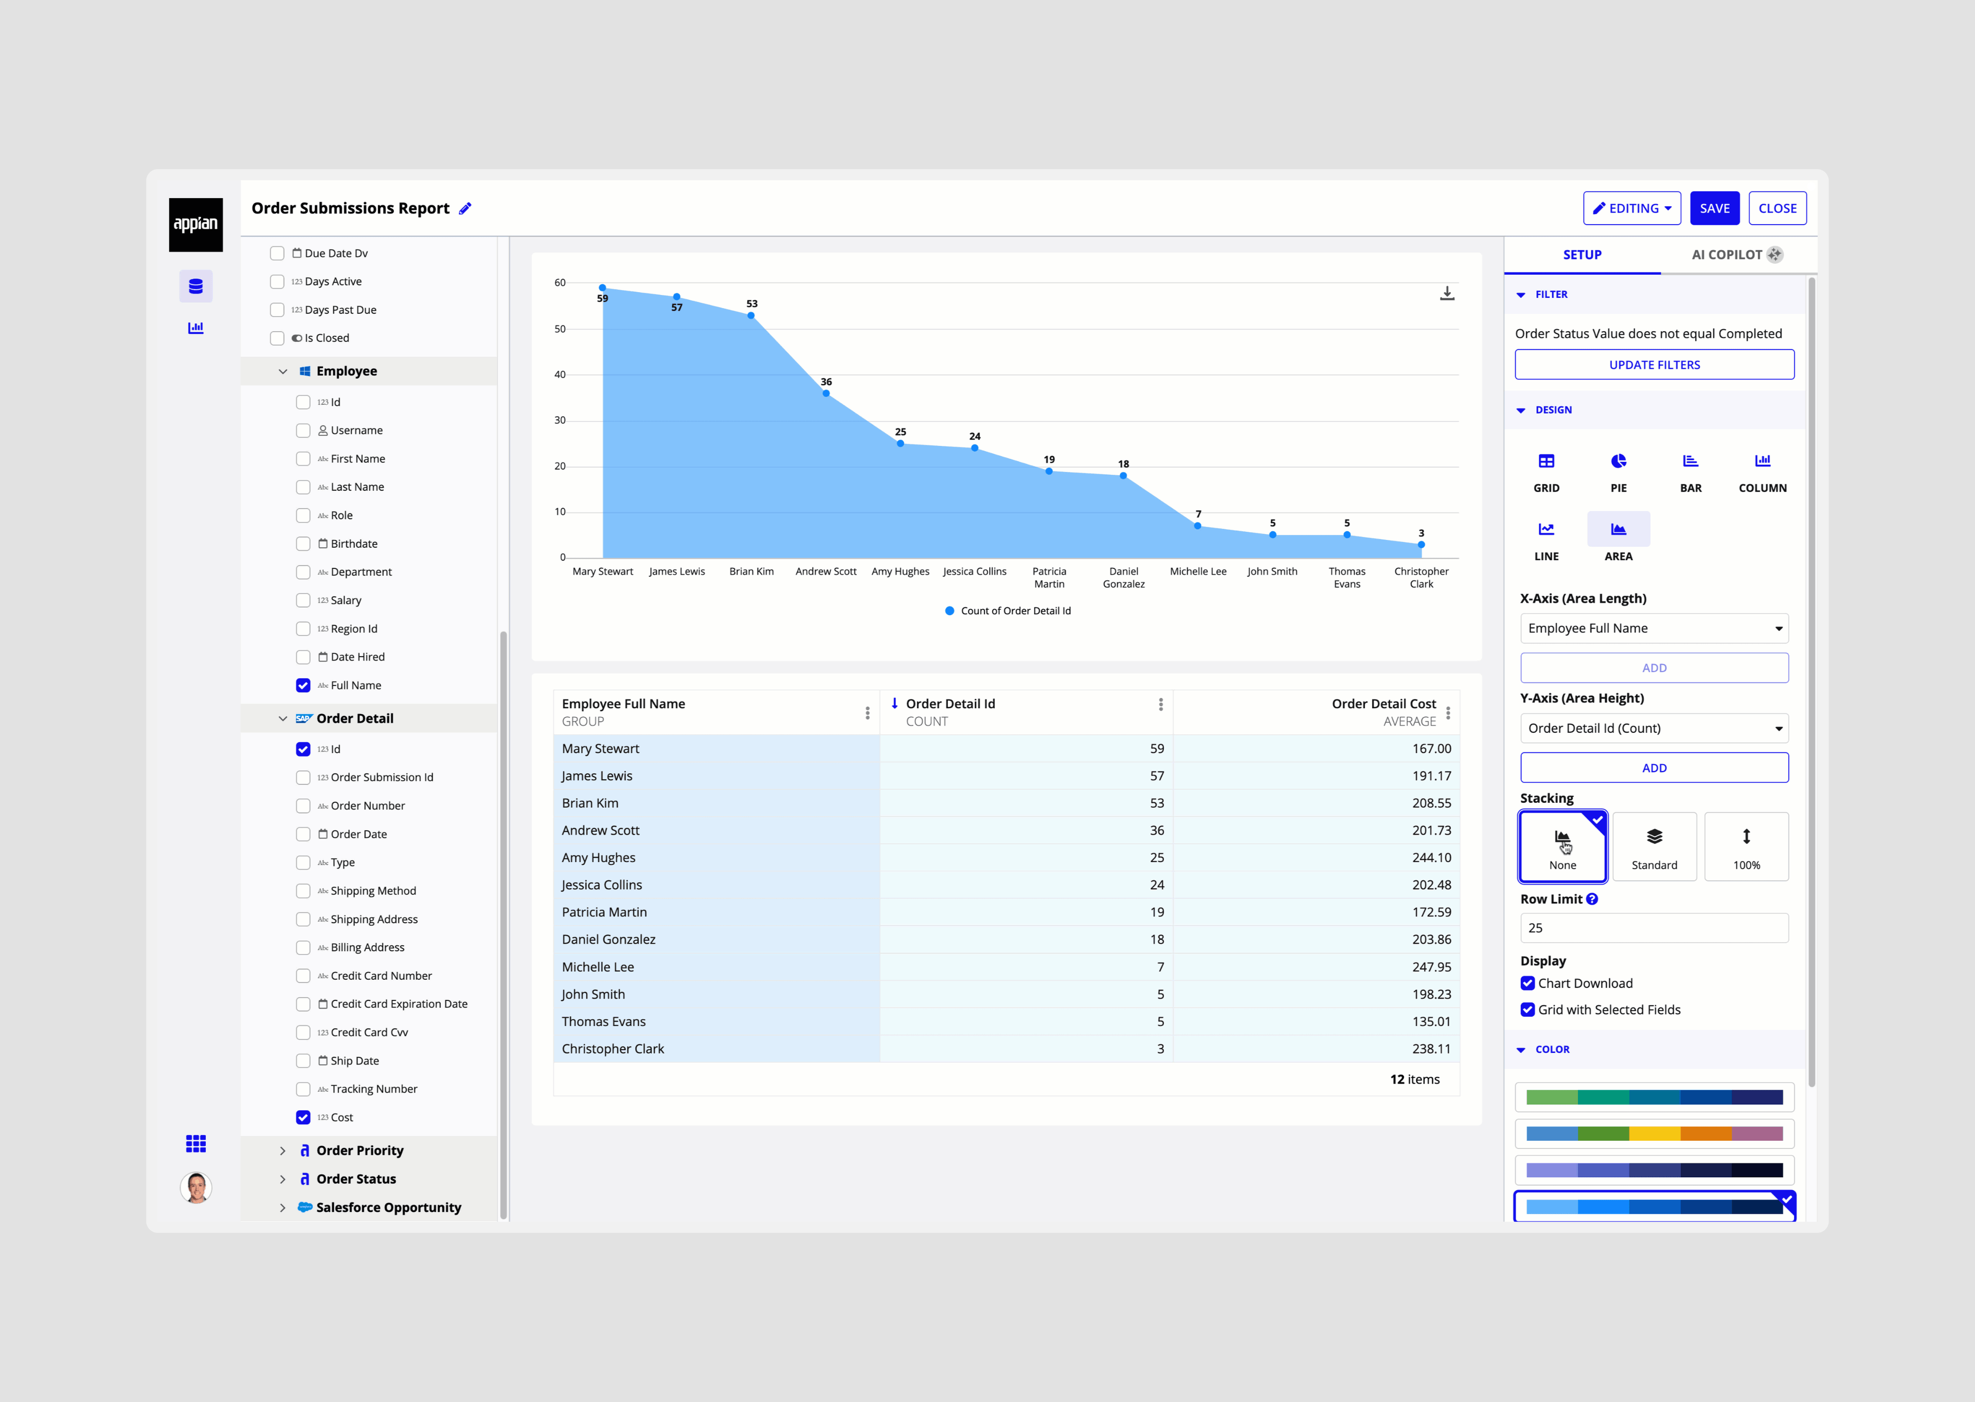
Task: Select the Standard stacking option
Action: point(1654,847)
